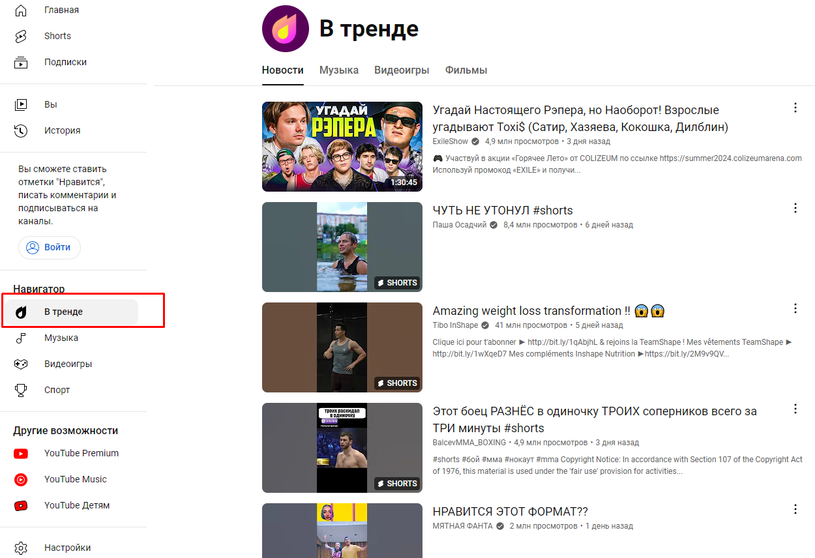This screenshot has height=558, width=815.
Task: Select Спорт in the Навигатор section
Action: point(56,389)
